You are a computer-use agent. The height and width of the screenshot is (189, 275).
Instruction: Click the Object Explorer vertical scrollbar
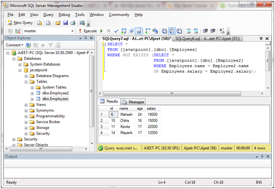(x=92, y=91)
